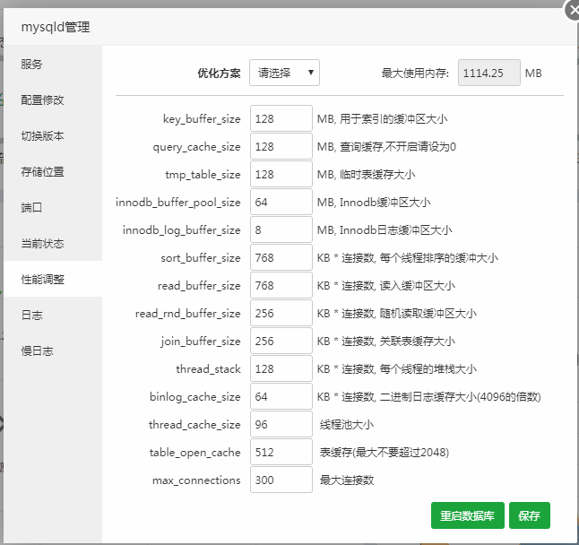
Task: Click the 最大使用内存 value field
Action: click(488, 73)
